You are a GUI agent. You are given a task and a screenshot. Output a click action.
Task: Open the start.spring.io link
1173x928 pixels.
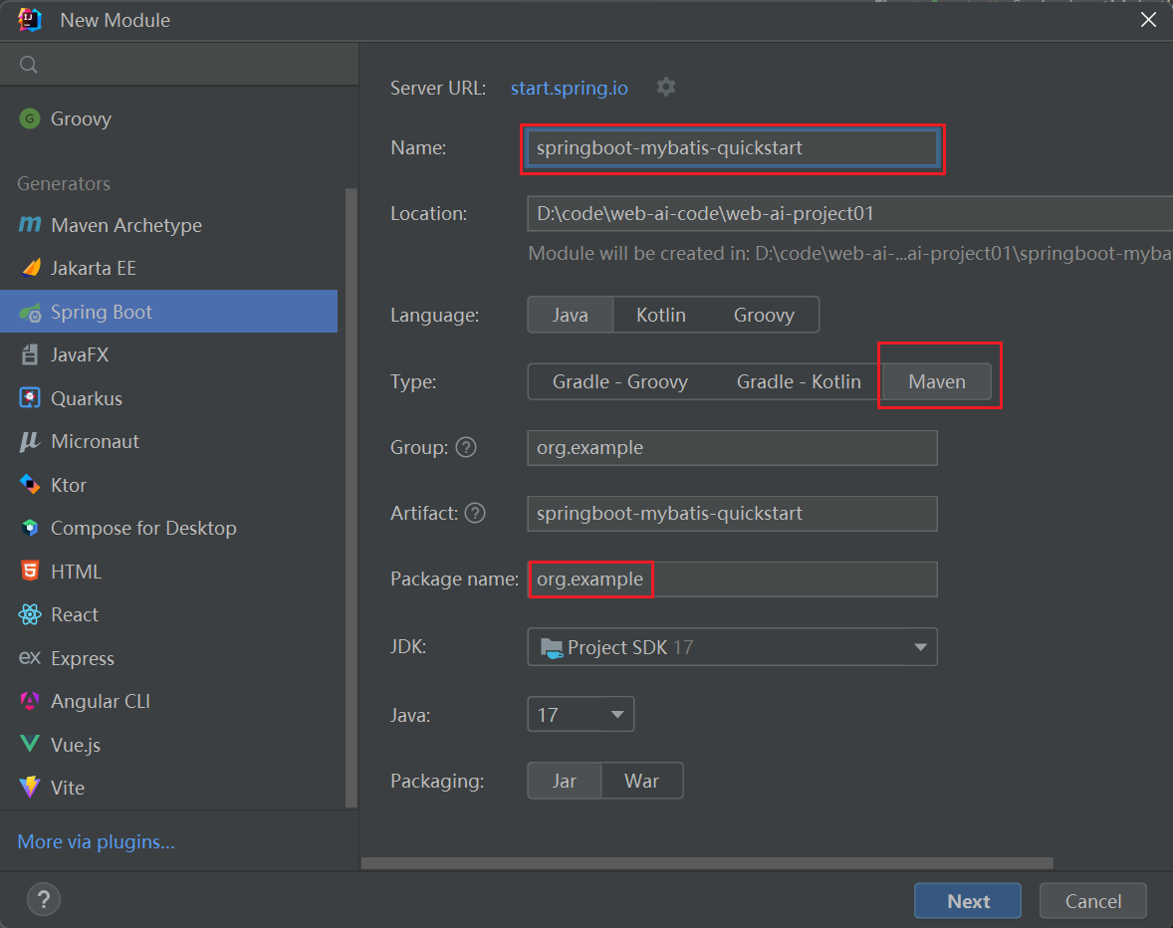point(569,88)
